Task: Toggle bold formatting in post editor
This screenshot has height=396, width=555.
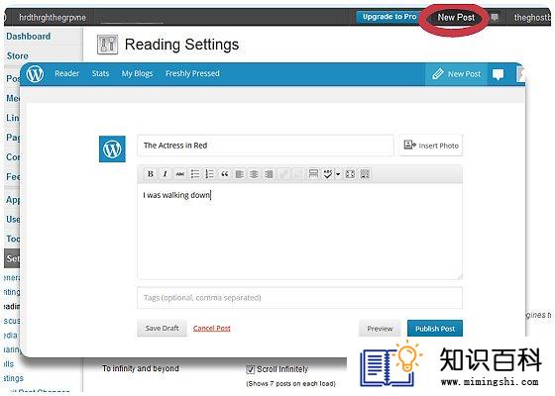Action: (151, 174)
